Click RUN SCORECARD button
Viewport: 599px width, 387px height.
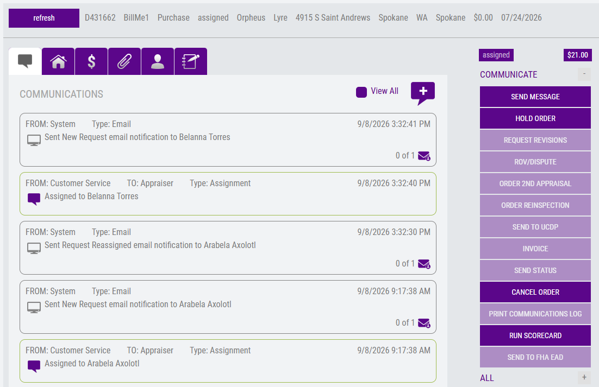535,335
